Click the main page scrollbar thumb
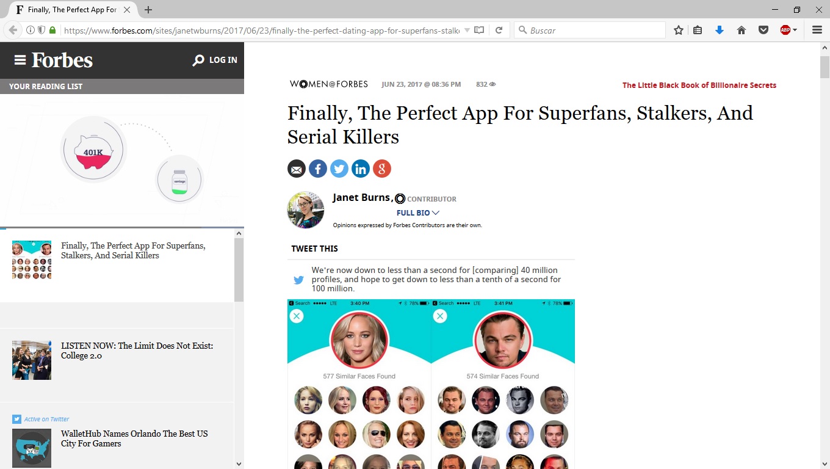Image resolution: width=830 pixels, height=469 pixels. (x=825, y=67)
